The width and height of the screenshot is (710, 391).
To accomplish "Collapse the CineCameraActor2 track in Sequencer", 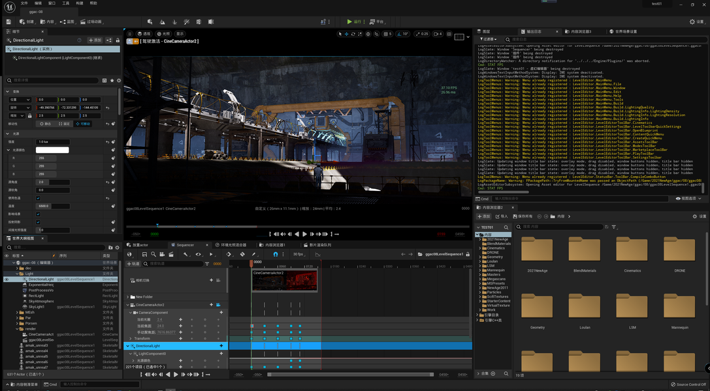I will [x=127, y=305].
